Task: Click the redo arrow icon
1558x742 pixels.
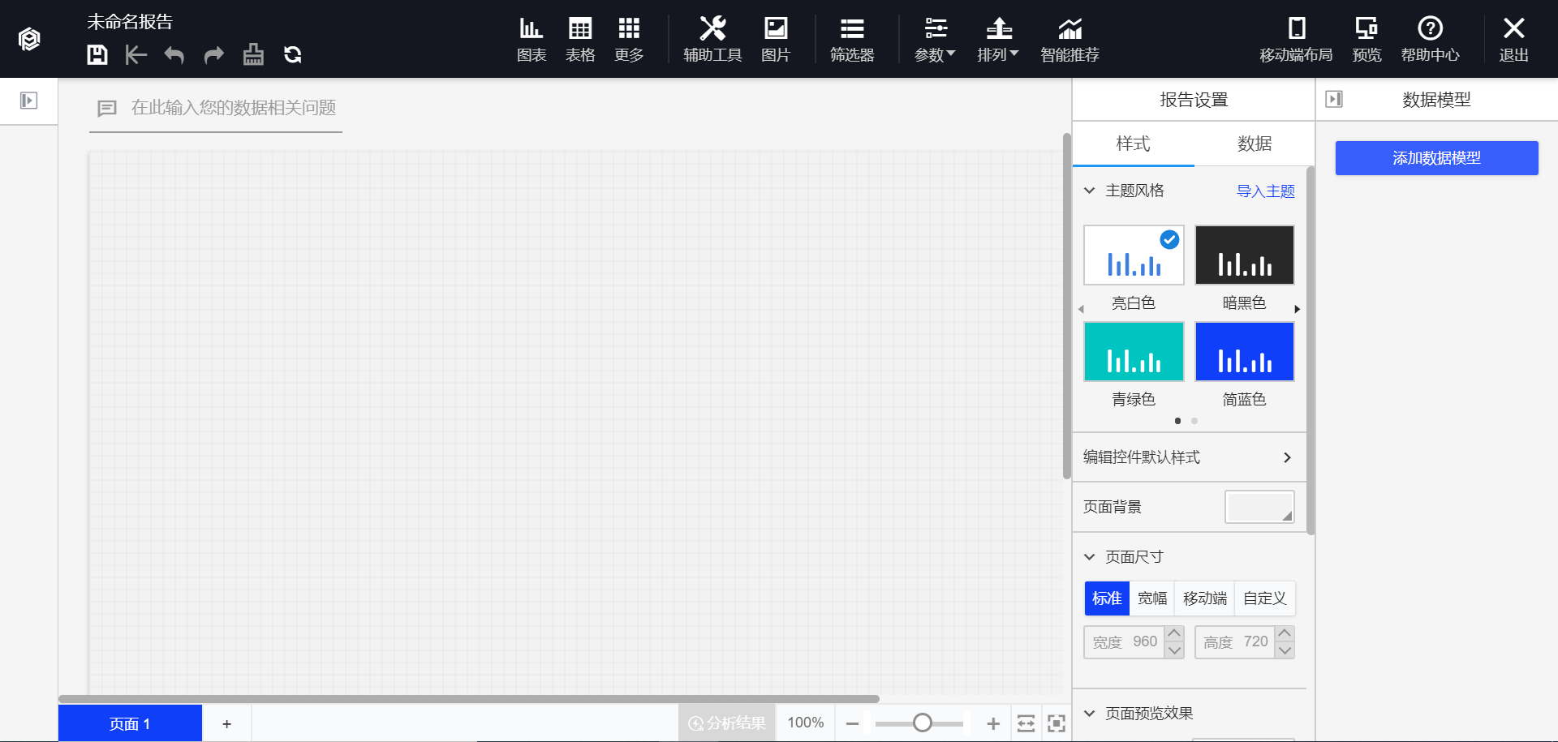Action: coord(213,55)
